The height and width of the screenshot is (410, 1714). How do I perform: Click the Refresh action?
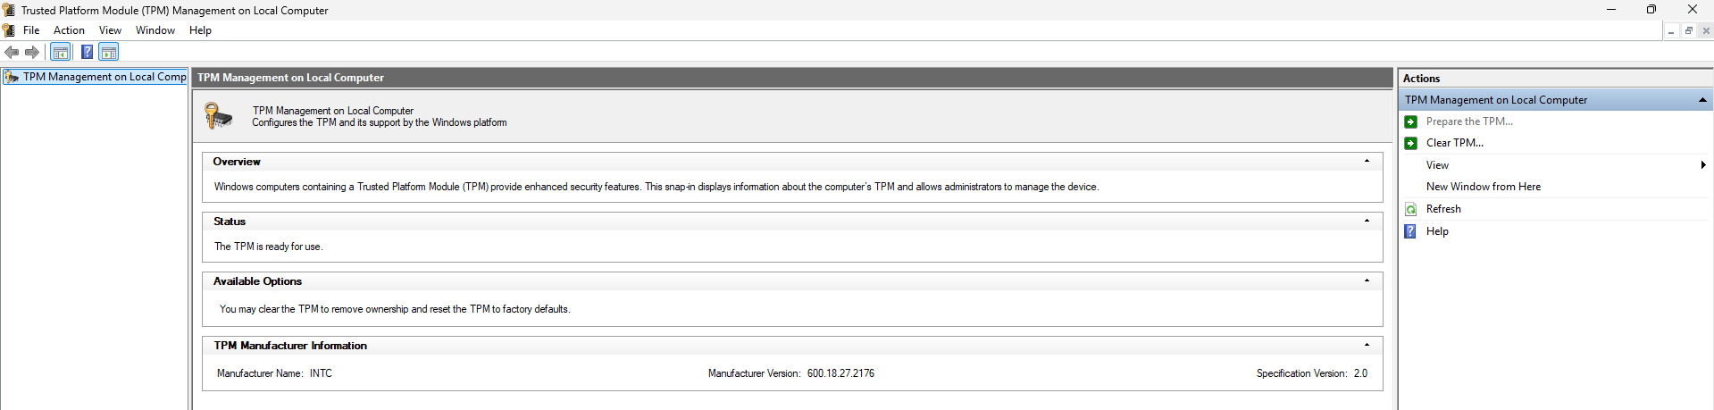(x=1443, y=209)
